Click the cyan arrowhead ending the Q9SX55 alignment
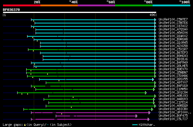This screenshot has height=127, width=193. 153,79
